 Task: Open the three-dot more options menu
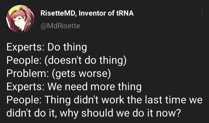coord(202,14)
